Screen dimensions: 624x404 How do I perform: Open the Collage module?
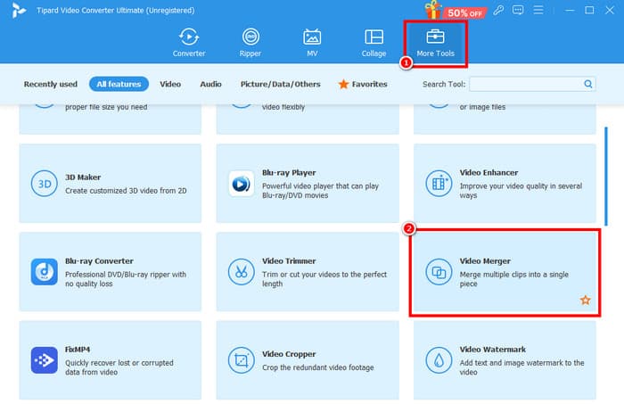click(x=374, y=43)
